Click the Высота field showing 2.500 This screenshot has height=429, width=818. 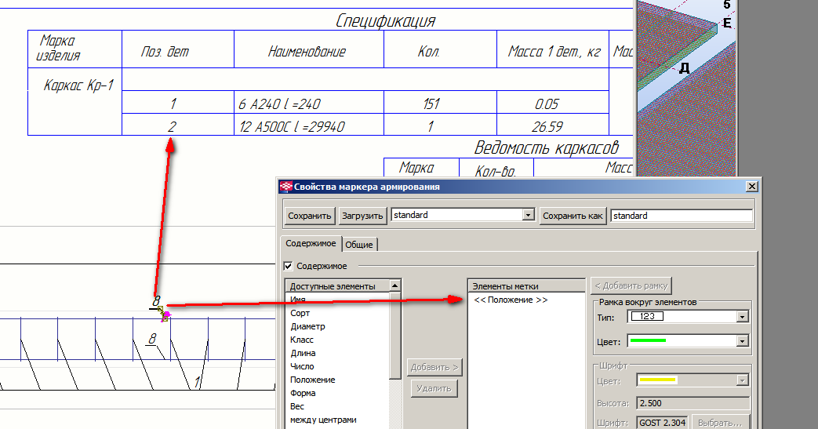(693, 403)
